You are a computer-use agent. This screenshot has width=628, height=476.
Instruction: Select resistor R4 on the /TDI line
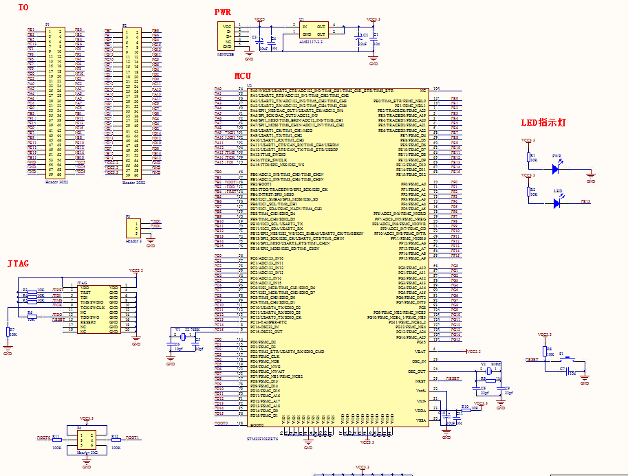[32, 297]
